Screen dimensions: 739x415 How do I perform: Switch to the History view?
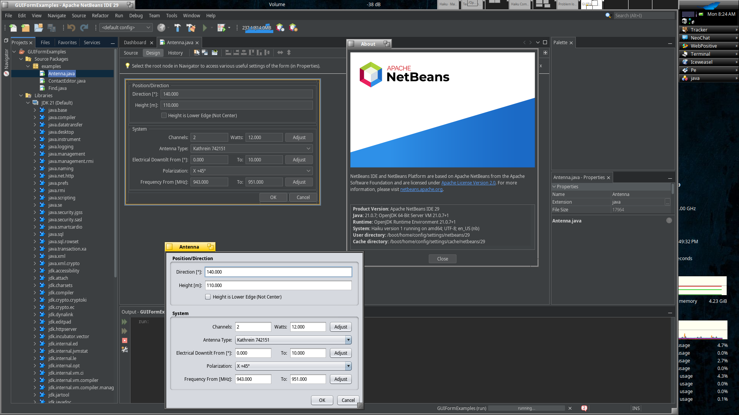[176, 53]
